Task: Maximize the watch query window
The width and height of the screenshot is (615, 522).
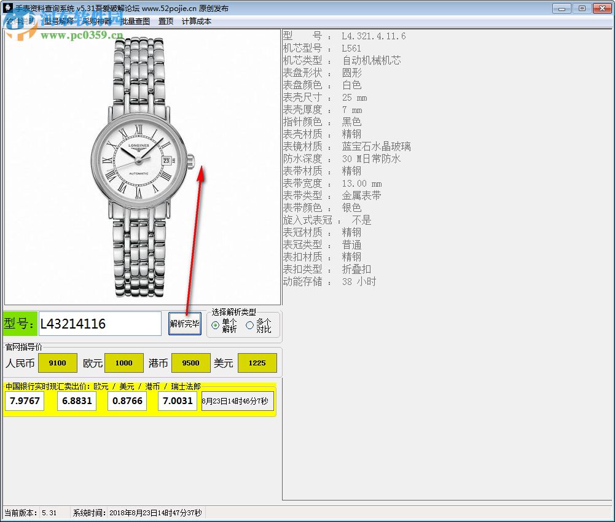Action: point(582,8)
